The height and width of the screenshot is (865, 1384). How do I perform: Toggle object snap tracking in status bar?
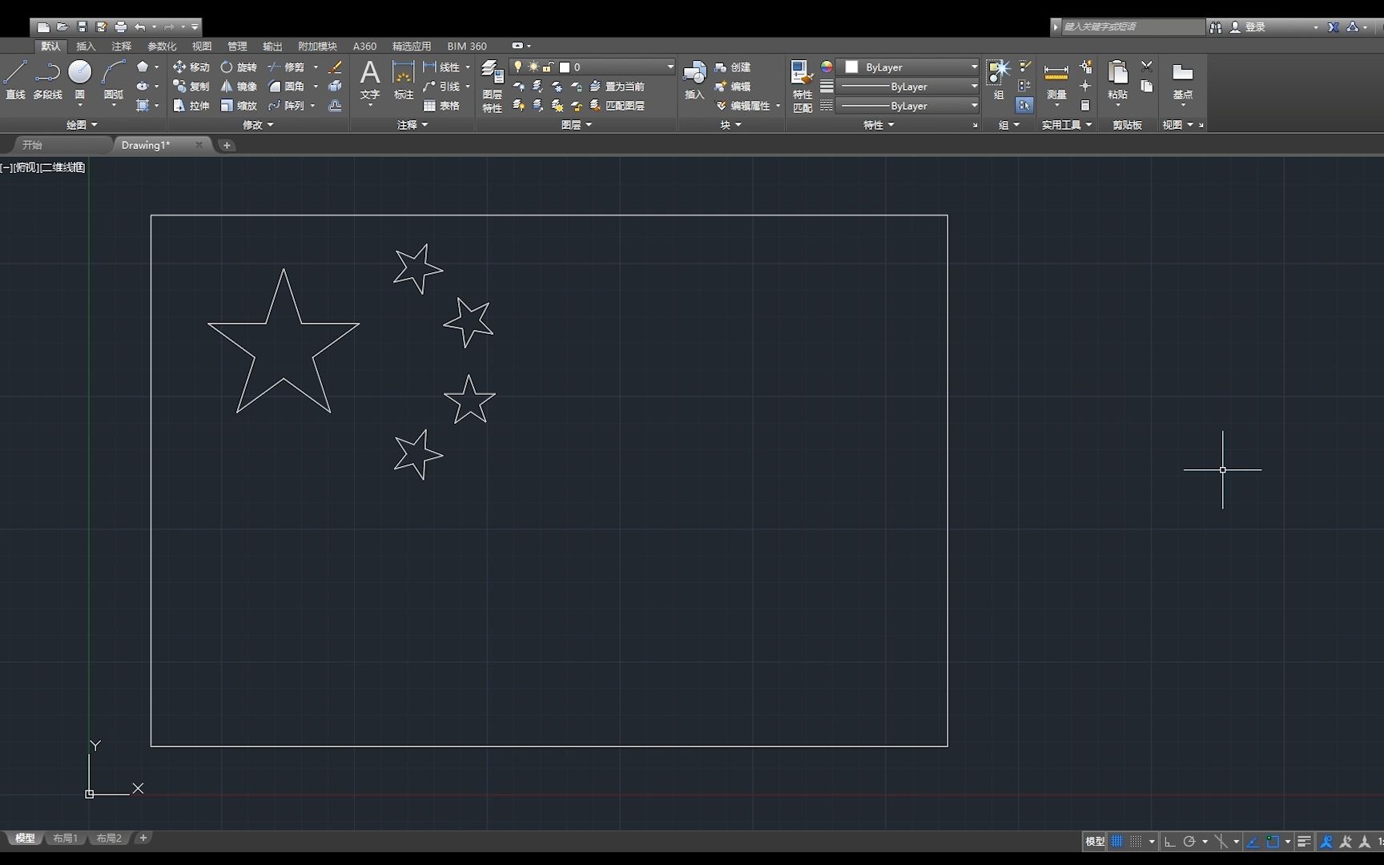click(x=1253, y=841)
